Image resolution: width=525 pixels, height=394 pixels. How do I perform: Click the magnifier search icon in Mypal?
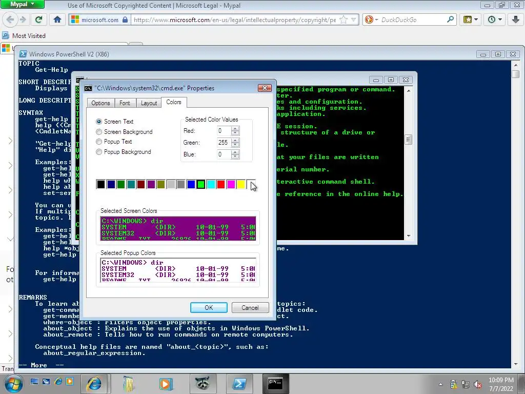(x=450, y=19)
